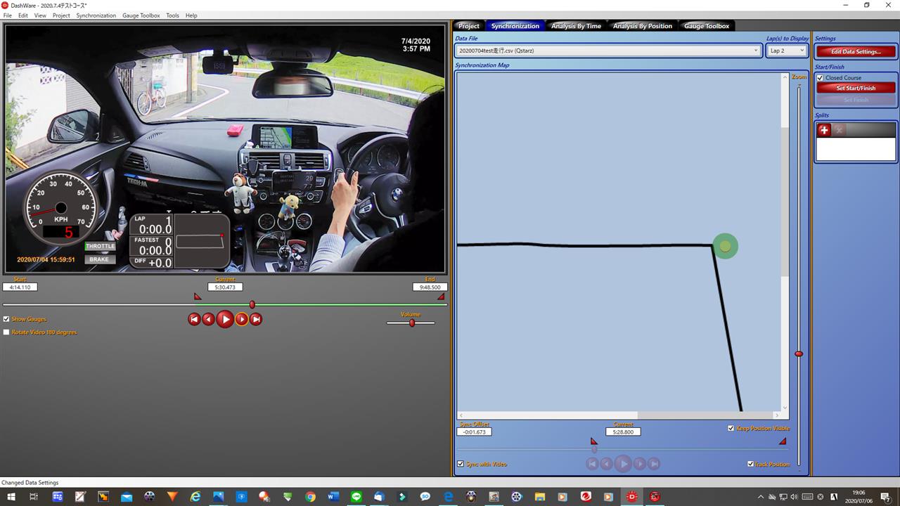Open LINE app from taskbar
The height and width of the screenshot is (506, 900).
[356, 497]
